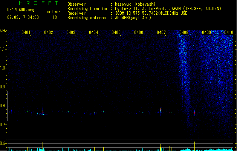Click the observer name Masayuki Kobayashi

coord(135,4)
